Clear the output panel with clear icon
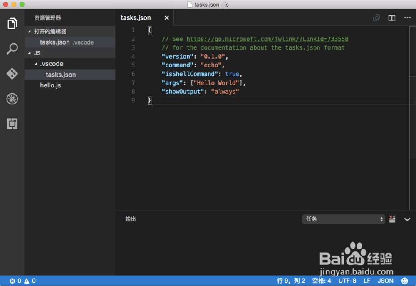 click(392, 219)
